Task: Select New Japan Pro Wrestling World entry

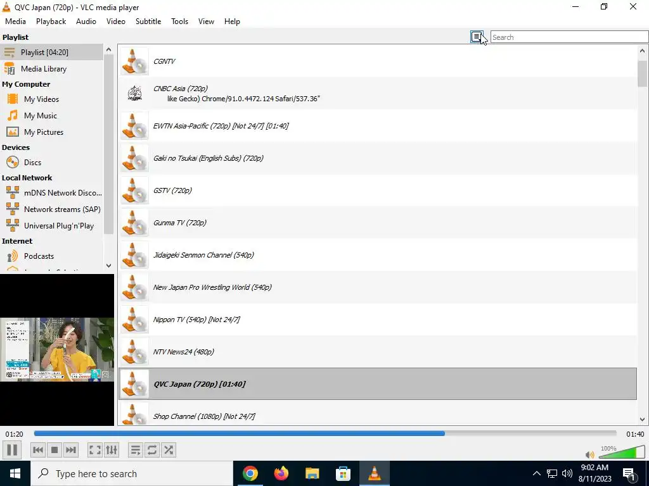Action: click(378, 287)
